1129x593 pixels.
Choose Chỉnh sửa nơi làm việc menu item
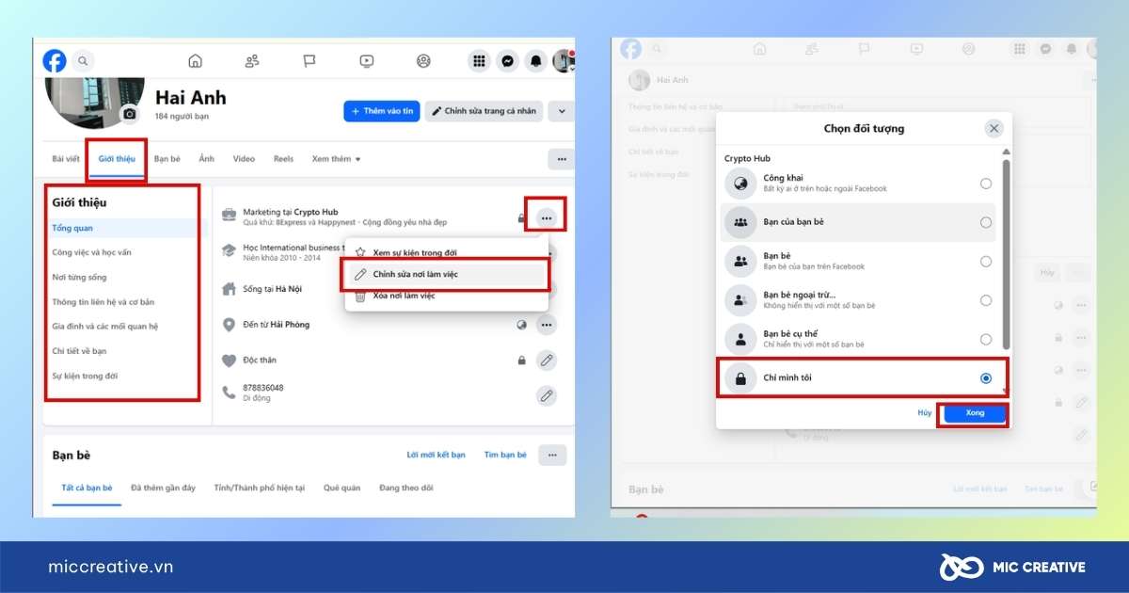click(x=447, y=274)
